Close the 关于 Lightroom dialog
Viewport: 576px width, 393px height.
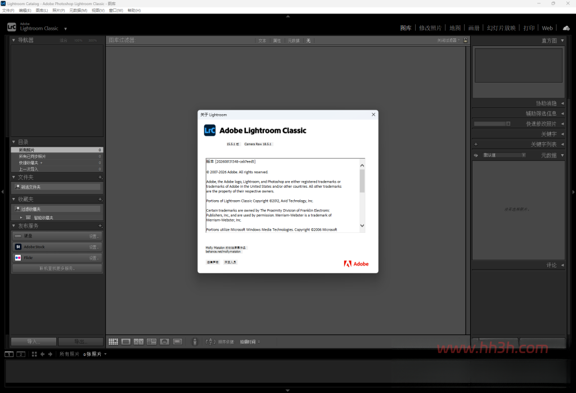click(x=373, y=115)
